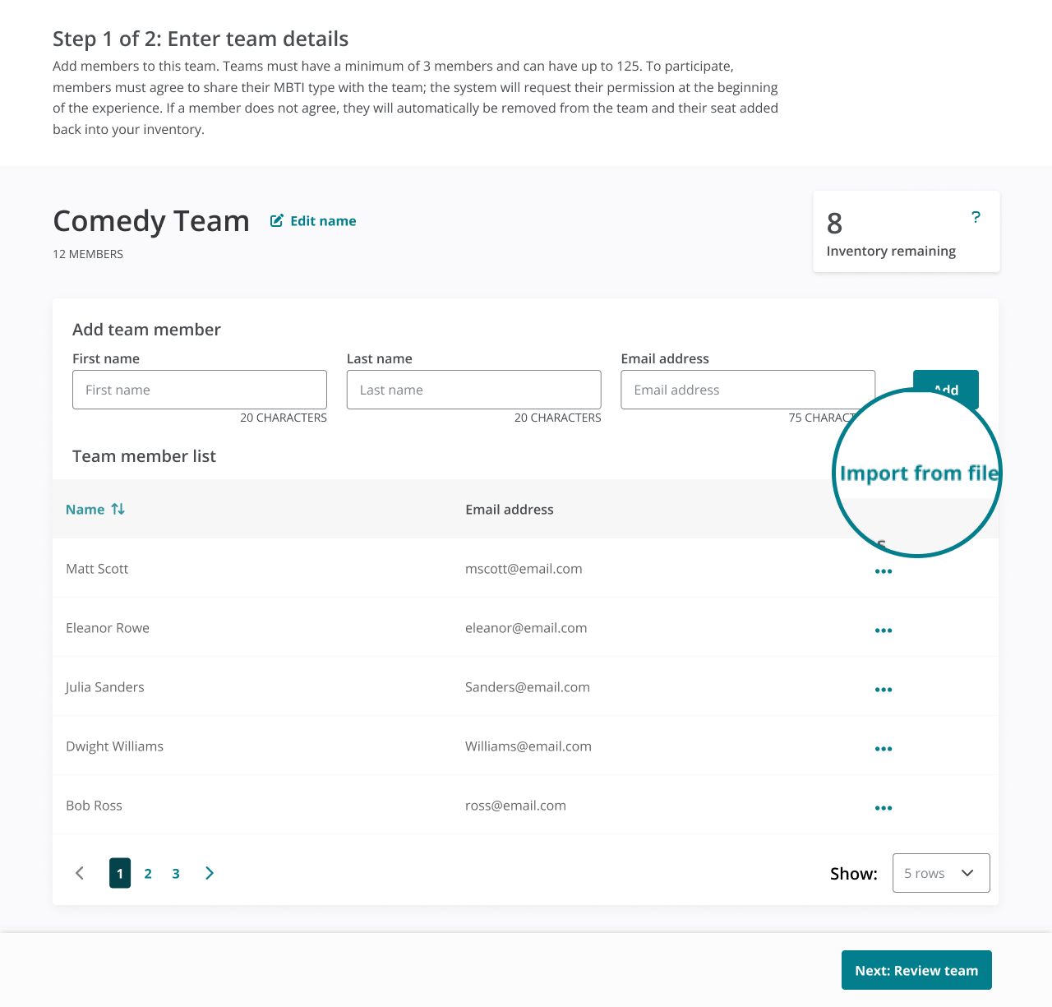Click the Add team member heading

click(x=146, y=330)
